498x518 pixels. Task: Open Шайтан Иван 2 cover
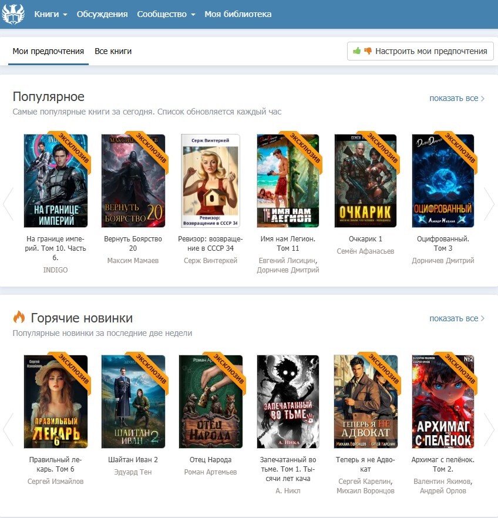click(133, 401)
